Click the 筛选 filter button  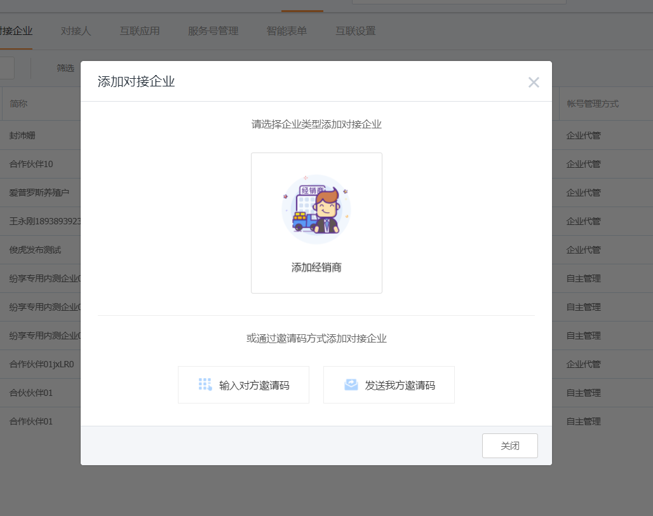pyautogui.click(x=65, y=68)
